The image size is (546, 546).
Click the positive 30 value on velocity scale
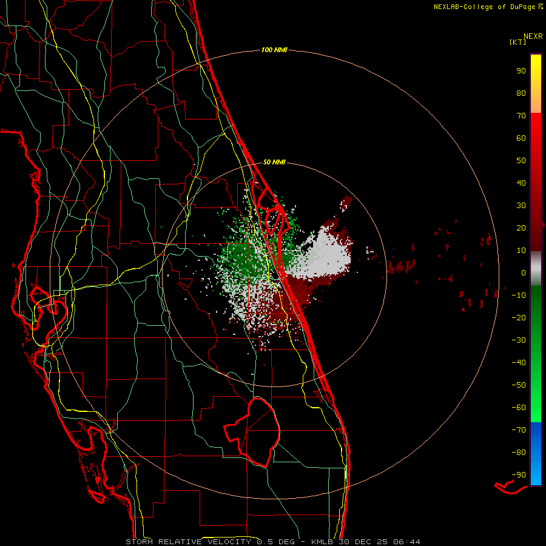click(x=521, y=206)
